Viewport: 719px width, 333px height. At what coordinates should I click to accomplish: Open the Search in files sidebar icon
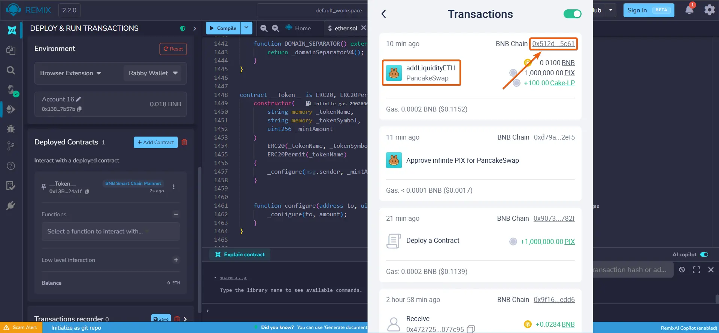11,70
